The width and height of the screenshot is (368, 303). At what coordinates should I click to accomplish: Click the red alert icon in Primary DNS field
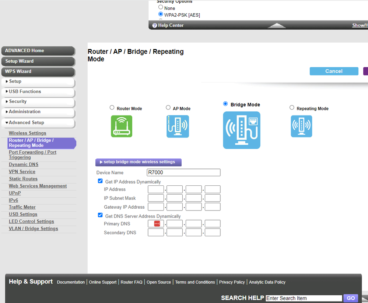(x=155, y=223)
